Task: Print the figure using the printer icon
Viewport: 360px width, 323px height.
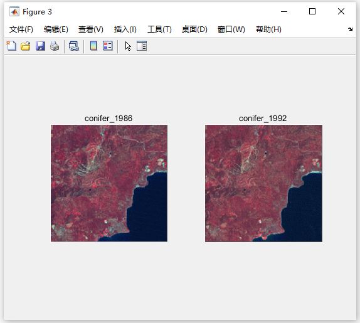Action: 55,46
